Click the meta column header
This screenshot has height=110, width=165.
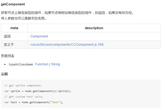pos(14,28)
